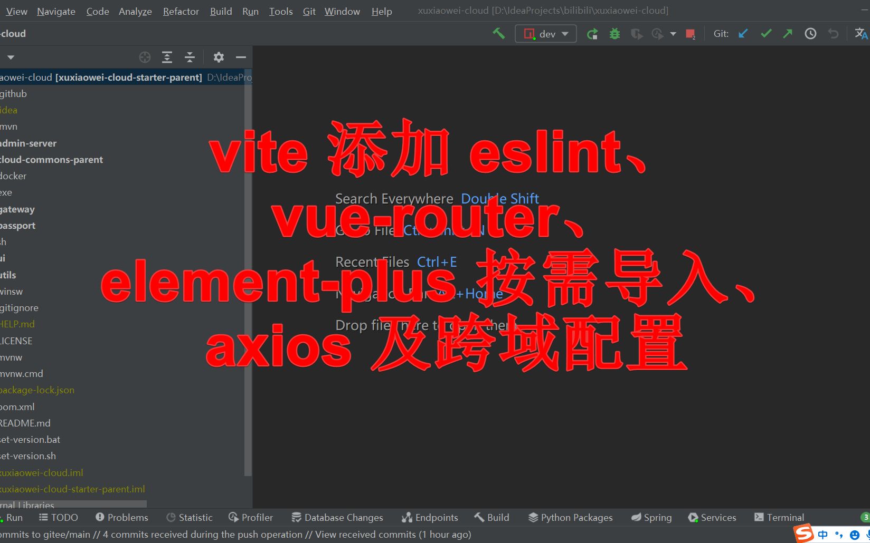Click Git Commit green checkmark

point(766,34)
